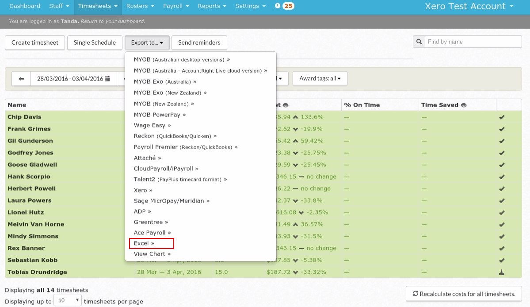Screen dimensions: 530x307
Task: Go to previous week arrow
Action: click(x=21, y=78)
